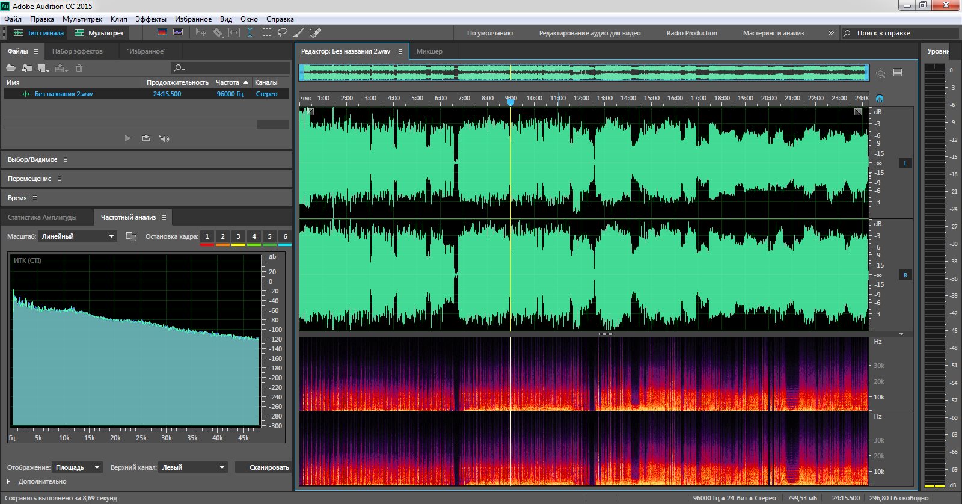Expand the Дополнительно section
The height and width of the screenshot is (504, 962).
(x=8, y=481)
